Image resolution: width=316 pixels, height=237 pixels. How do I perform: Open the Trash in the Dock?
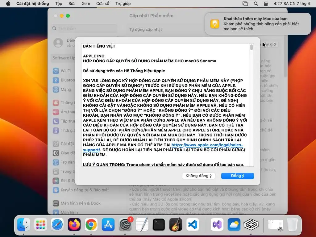point(293,225)
